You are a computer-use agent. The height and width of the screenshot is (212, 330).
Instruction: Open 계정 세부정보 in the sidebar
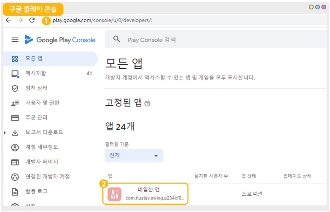point(42,147)
